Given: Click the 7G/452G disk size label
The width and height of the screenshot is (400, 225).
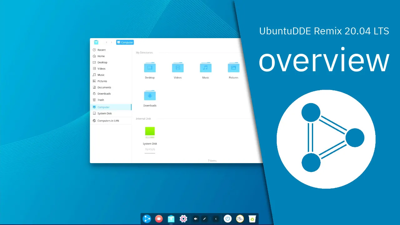Looking at the screenshot, I should tap(150, 149).
